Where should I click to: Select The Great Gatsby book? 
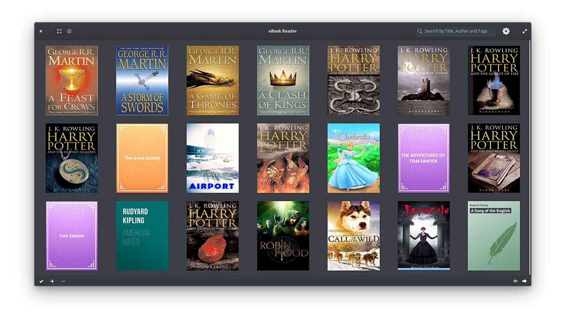tap(142, 158)
